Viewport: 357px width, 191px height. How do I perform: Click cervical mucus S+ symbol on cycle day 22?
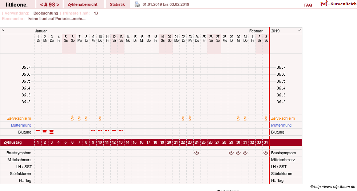183,118
